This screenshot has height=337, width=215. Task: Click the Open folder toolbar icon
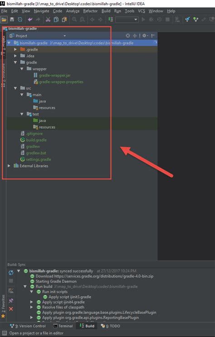tap(4, 20)
